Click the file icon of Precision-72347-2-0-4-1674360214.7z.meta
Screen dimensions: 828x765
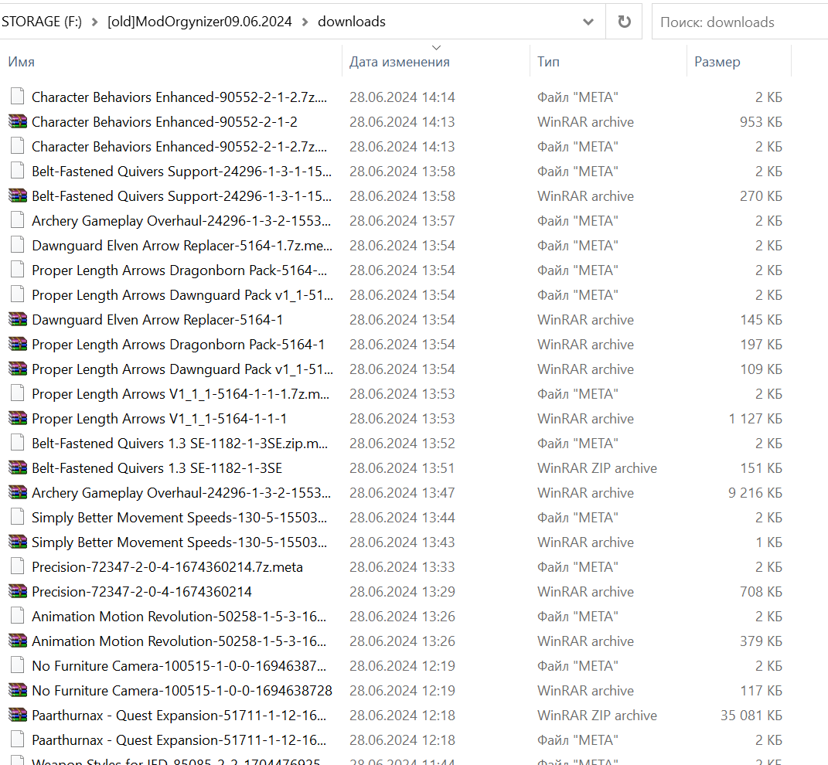tap(18, 567)
